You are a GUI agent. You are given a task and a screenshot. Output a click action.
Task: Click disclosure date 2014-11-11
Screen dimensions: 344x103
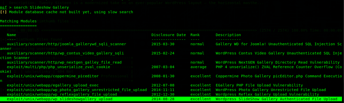click(163, 90)
